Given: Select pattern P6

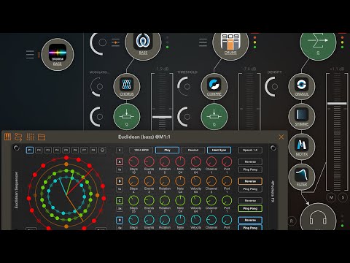Looking at the screenshot, I should tap(75, 150).
